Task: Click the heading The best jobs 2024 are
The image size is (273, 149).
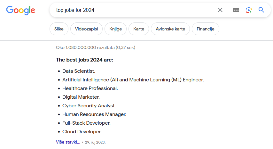Action: pyautogui.click(x=84, y=60)
